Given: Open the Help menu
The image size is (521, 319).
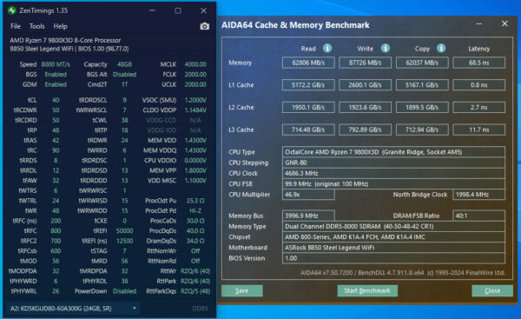Looking at the screenshot, I should click(60, 26).
